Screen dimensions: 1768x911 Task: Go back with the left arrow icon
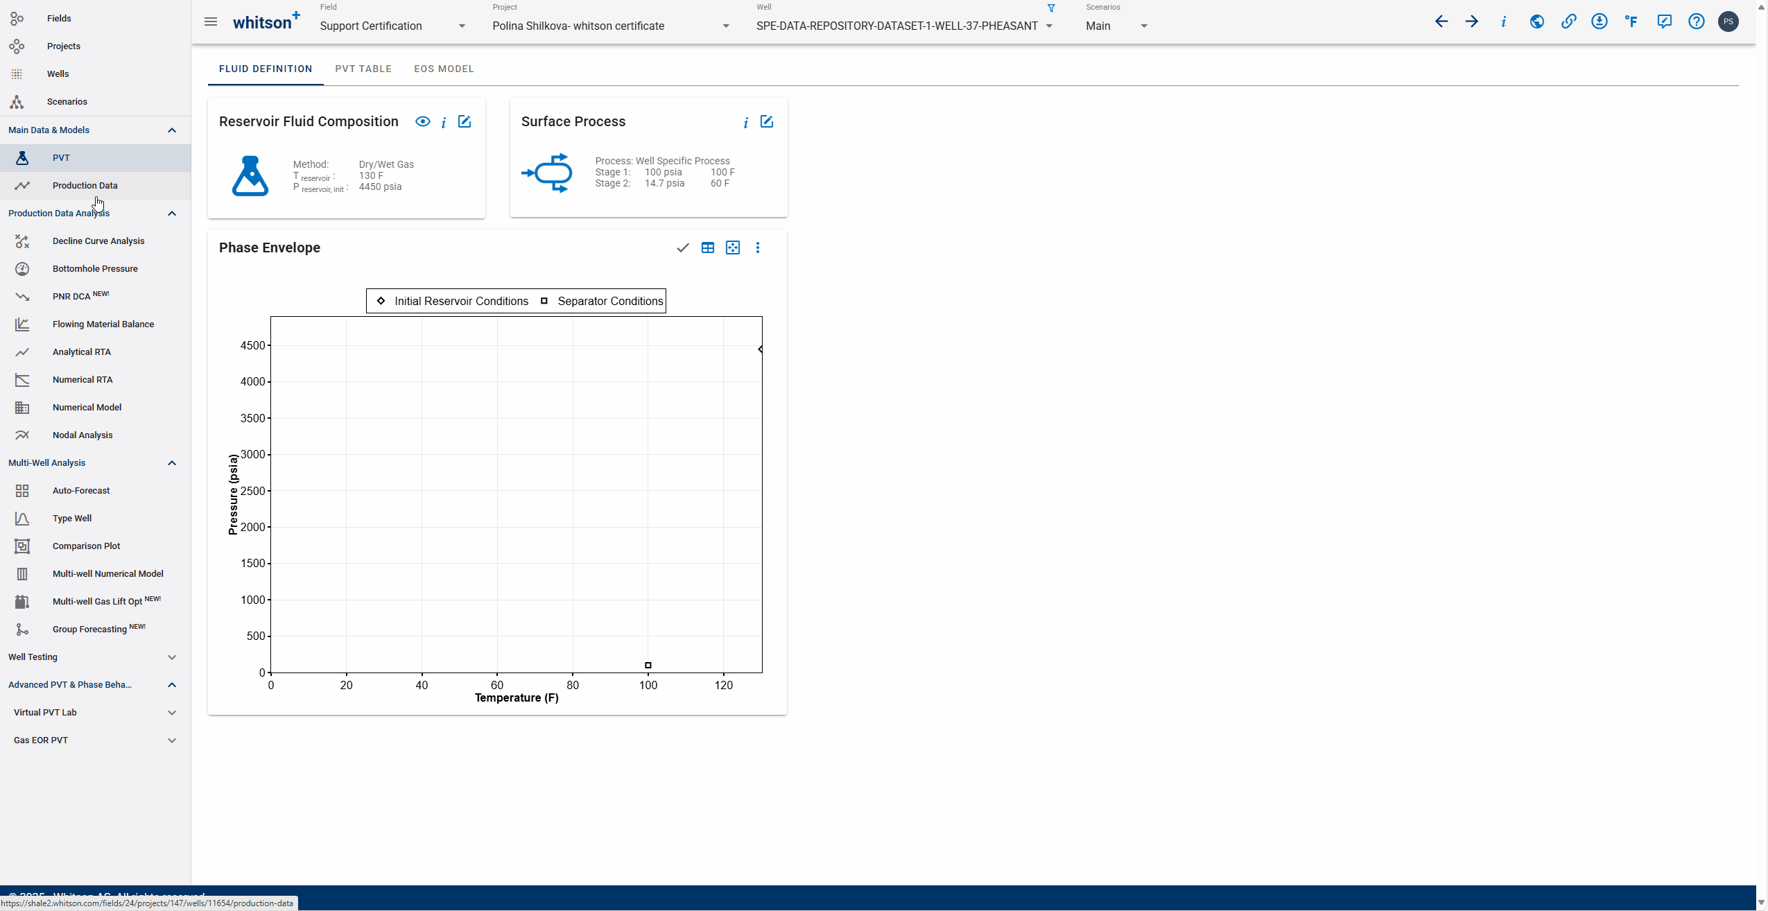(x=1441, y=21)
